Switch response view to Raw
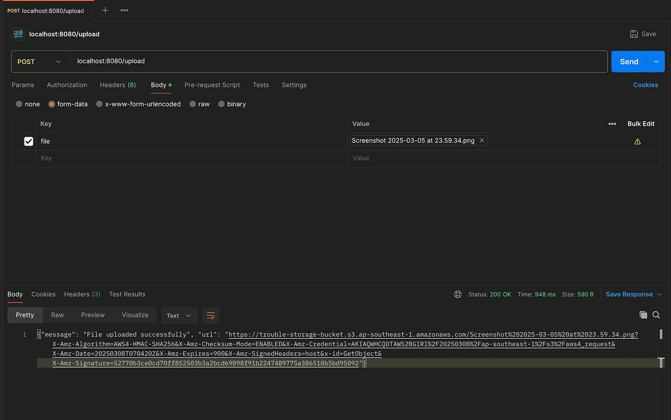This screenshot has width=671, height=420. coord(58,315)
